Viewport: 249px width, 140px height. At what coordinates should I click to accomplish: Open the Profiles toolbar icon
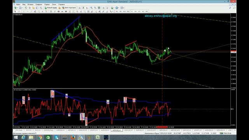20,8
